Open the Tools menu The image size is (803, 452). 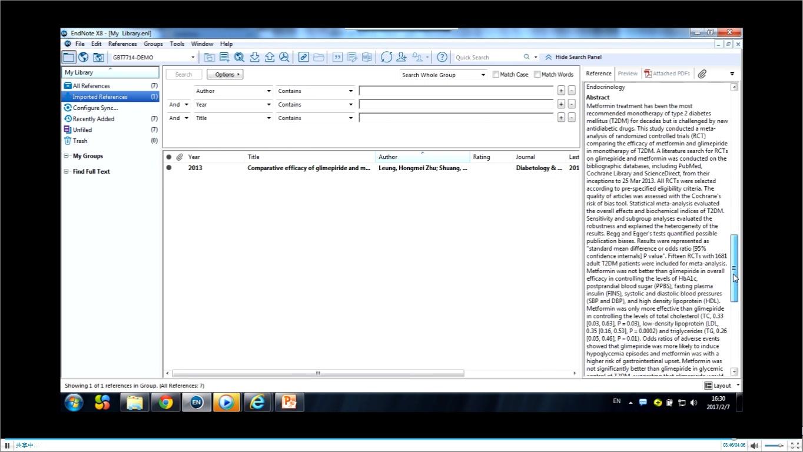(x=177, y=44)
